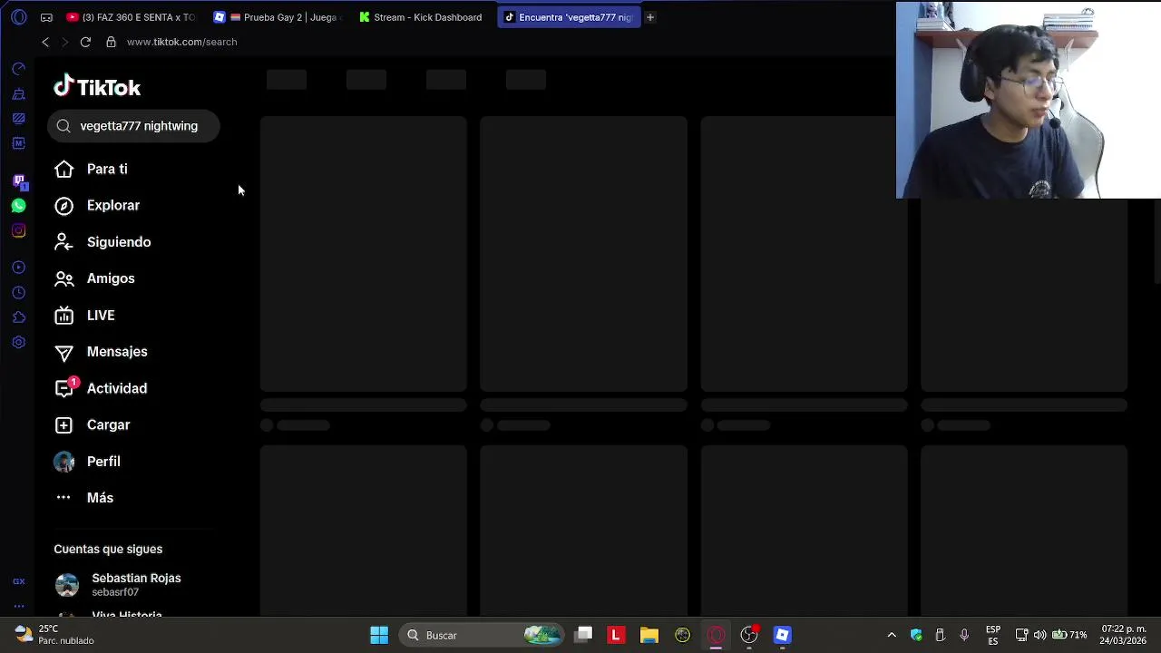Open Roblox from the taskbar
This screenshot has height=653, width=1161.
click(x=783, y=635)
